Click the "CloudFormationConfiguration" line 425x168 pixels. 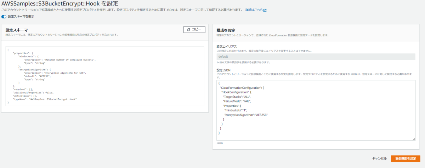click(x=242, y=87)
